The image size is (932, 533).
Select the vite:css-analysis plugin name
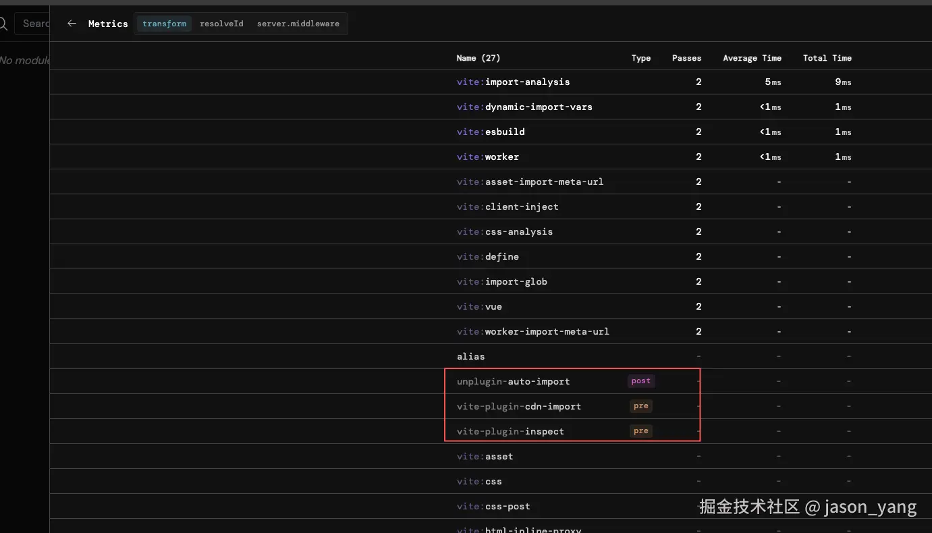pos(505,231)
